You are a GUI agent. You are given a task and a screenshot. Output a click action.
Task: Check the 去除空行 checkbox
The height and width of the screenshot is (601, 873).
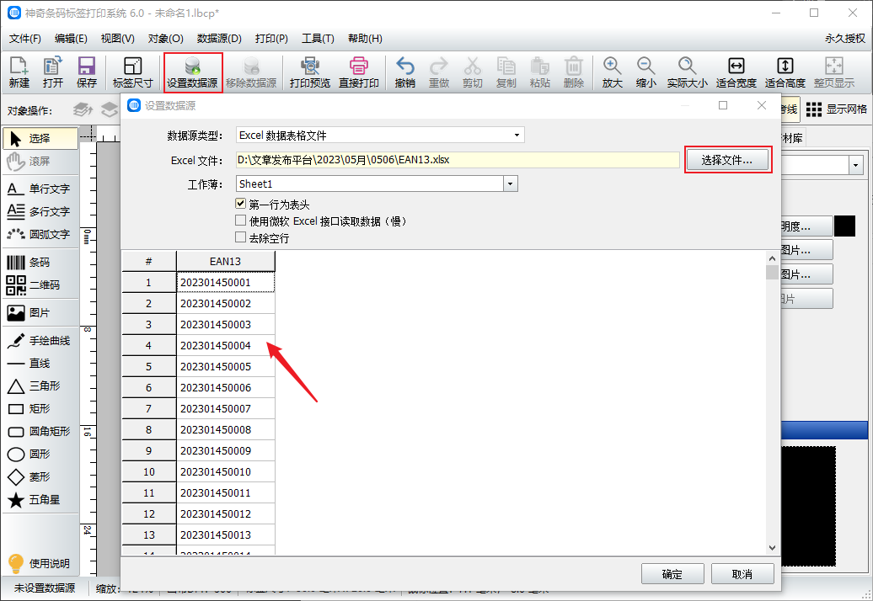(x=241, y=238)
